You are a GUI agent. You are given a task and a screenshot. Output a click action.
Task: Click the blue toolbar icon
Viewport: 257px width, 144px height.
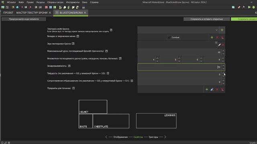tap(51, 7)
